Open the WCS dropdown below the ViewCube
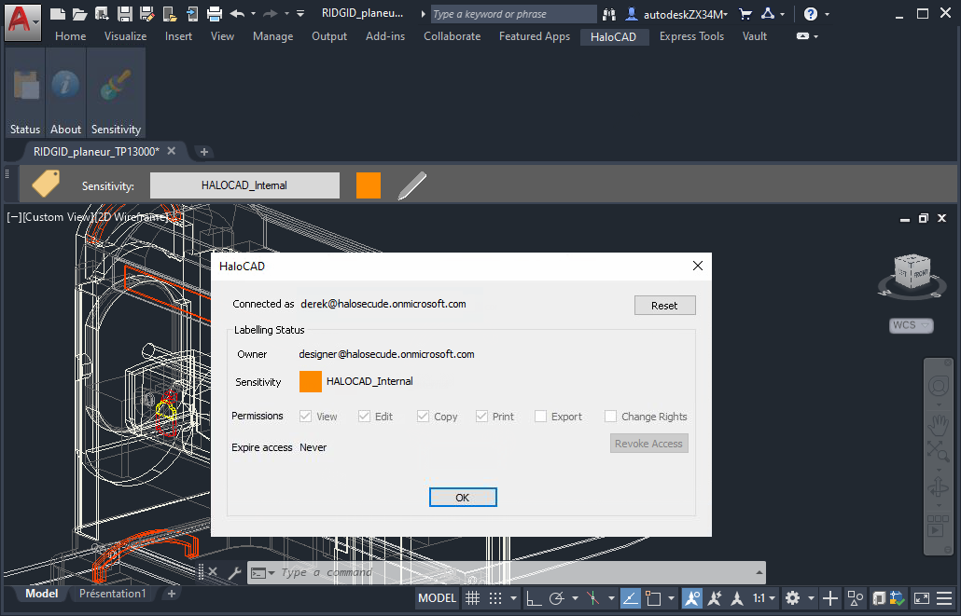The height and width of the screenshot is (616, 961). click(x=911, y=324)
